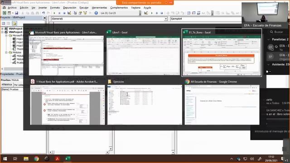Open the Depuración menu

(69, 8)
